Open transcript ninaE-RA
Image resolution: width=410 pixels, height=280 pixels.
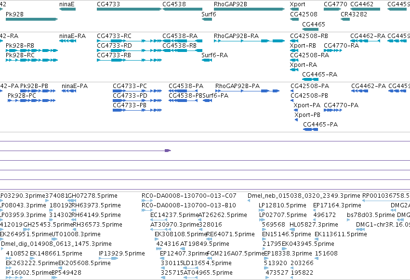click(x=72, y=36)
